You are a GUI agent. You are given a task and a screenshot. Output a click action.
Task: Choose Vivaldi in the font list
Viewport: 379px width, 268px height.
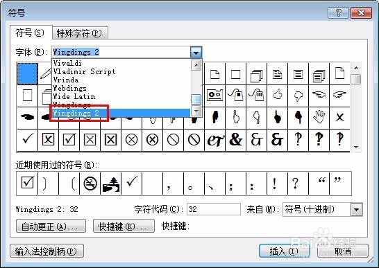click(121, 63)
